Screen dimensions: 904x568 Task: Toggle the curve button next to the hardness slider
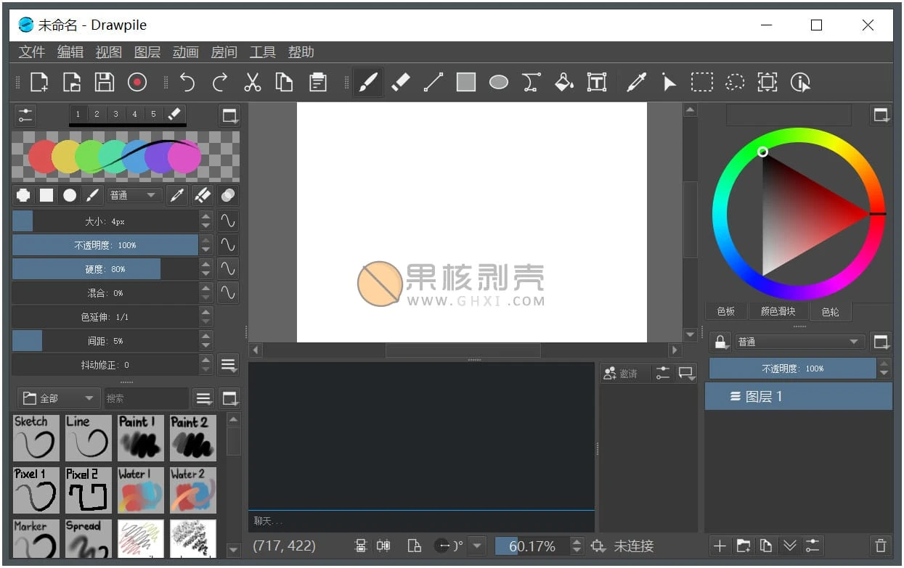click(228, 268)
